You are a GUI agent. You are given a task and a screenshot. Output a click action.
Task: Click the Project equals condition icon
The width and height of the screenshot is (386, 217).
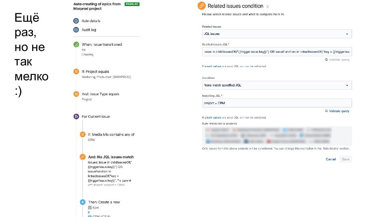click(x=76, y=72)
